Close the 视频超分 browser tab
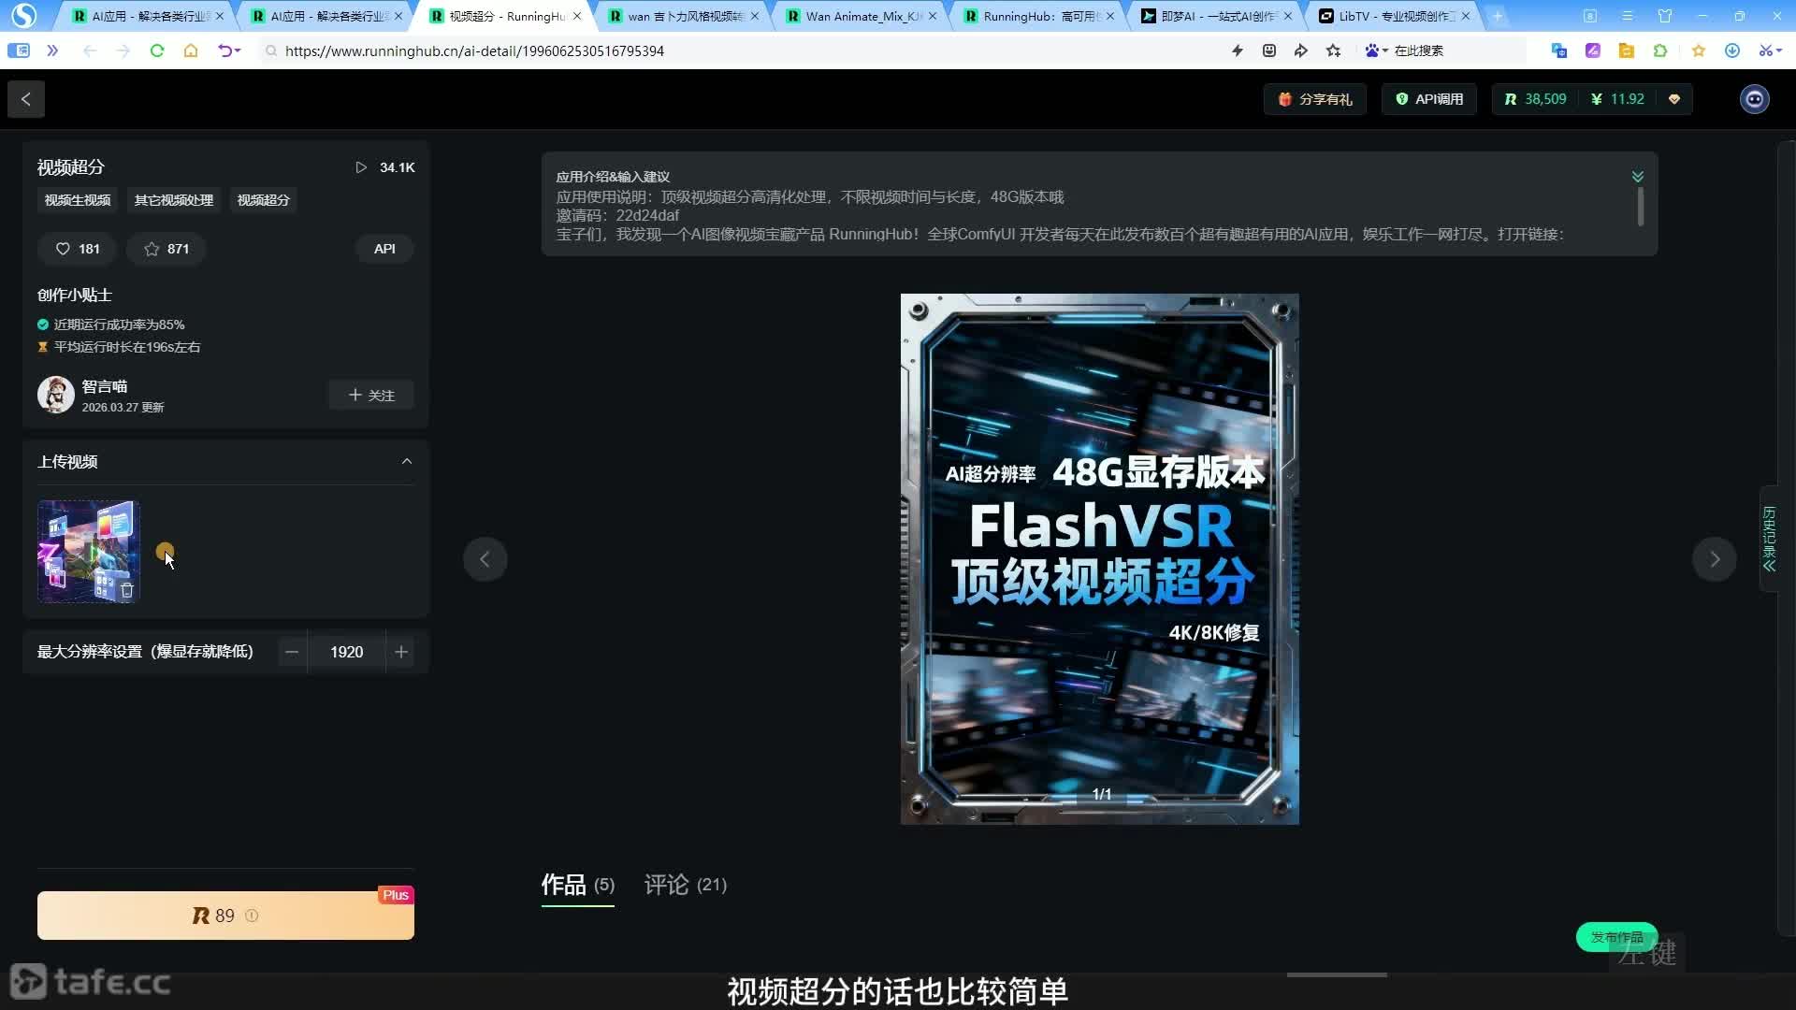Viewport: 1796px width, 1010px height. [577, 16]
